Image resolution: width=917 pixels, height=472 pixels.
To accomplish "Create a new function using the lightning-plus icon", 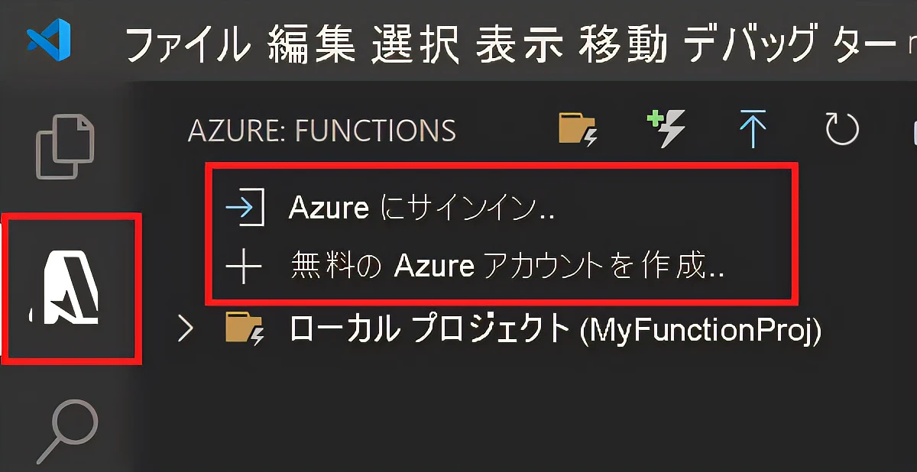I will click(667, 128).
